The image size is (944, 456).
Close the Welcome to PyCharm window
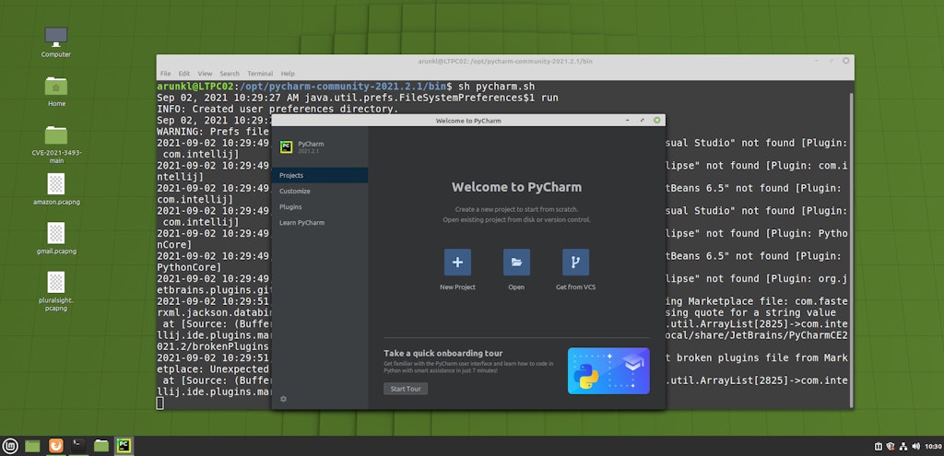pyautogui.click(x=656, y=121)
